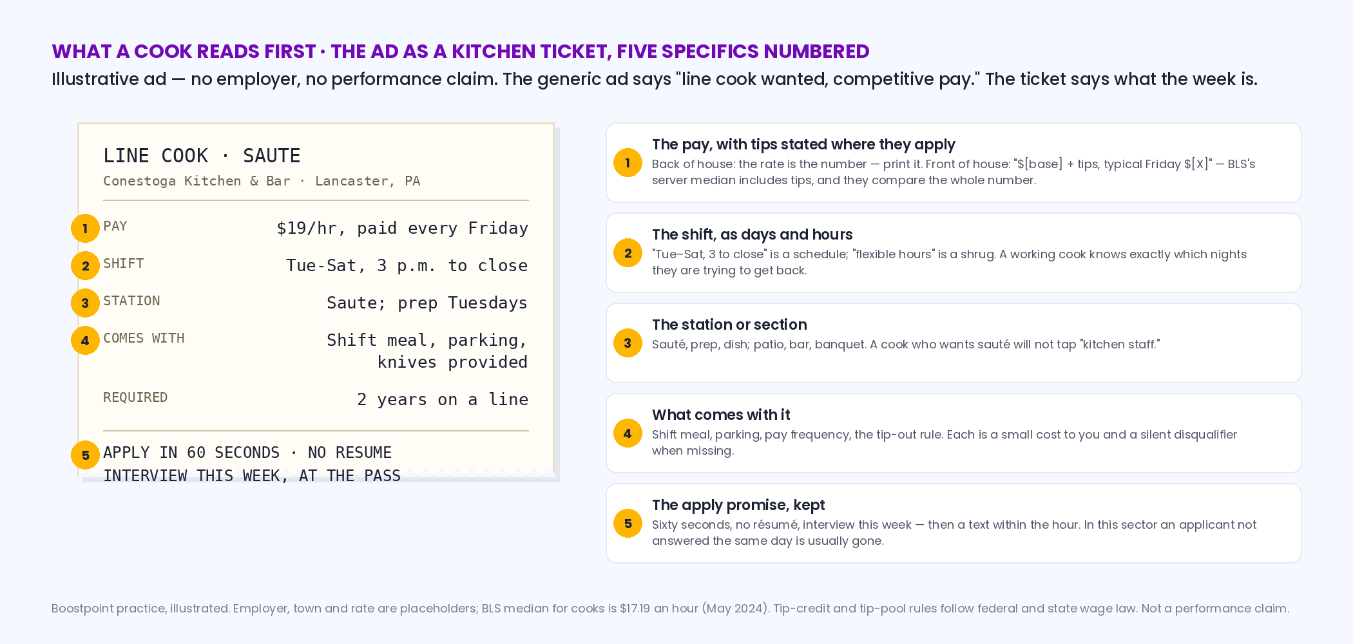This screenshot has height=644, width=1353.
Task: Select 'The apply promise, kept' heading
Action: pyautogui.click(x=738, y=506)
